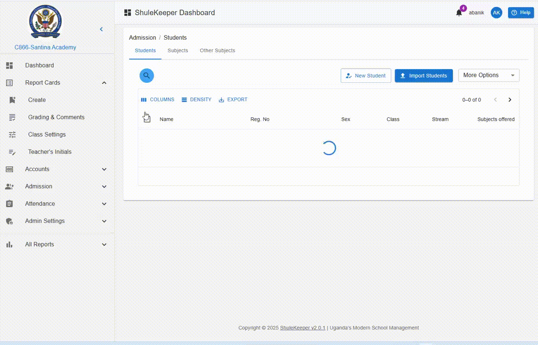This screenshot has height=345, width=538.
Task: Switch to the Other Subjects tab
Action: 217,50
